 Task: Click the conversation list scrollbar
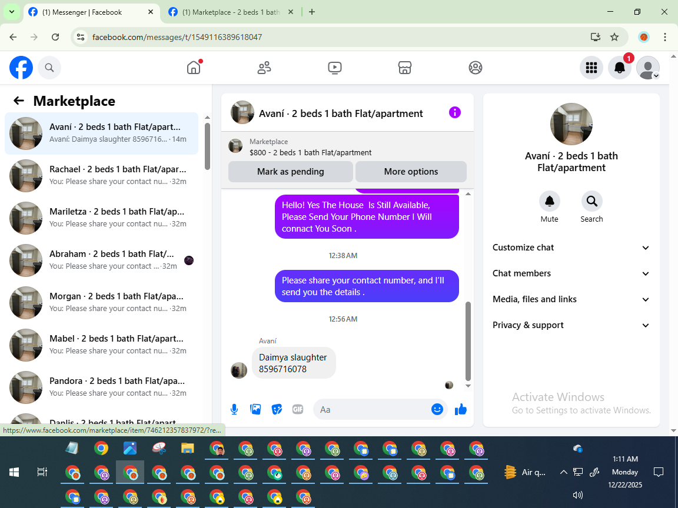coord(207,146)
